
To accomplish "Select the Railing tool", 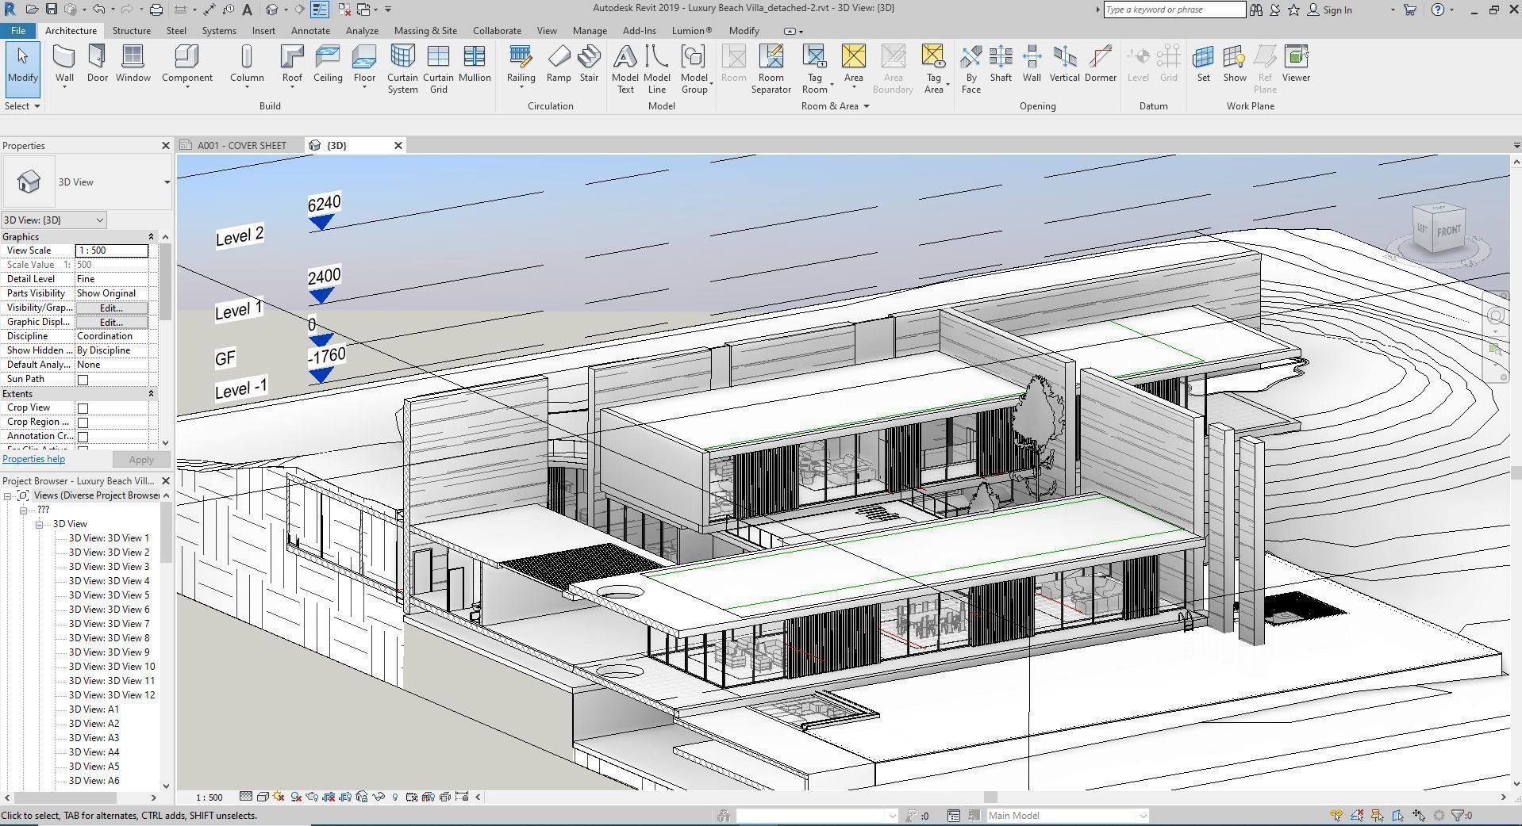I will coord(521,65).
